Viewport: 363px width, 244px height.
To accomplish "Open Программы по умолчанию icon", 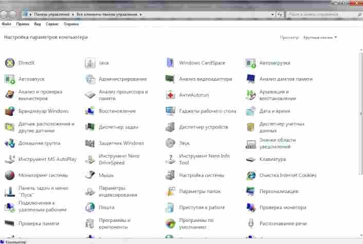I will [x=170, y=223].
